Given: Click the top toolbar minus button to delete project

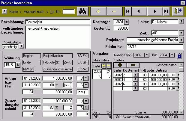Looking at the screenshot, I should point(114,11).
